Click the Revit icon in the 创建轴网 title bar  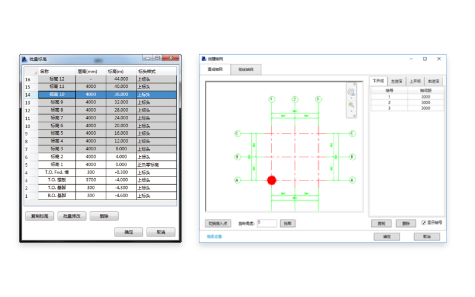(x=204, y=58)
